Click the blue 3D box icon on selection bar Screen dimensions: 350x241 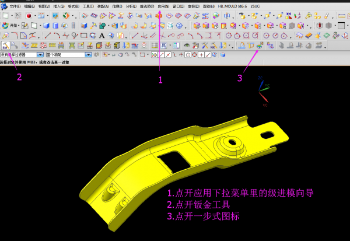[x=223, y=55]
